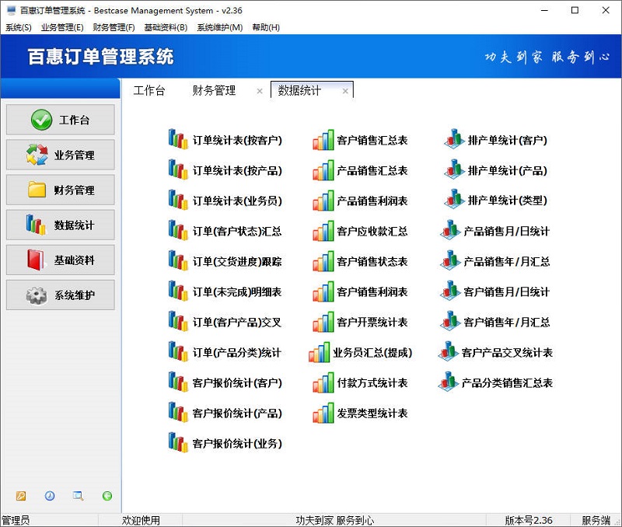
Task: Switch to the 财务管理 tab
Action: click(x=214, y=90)
